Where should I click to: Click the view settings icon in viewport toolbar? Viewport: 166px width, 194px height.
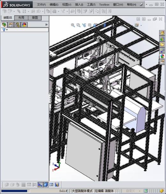tap(137, 25)
